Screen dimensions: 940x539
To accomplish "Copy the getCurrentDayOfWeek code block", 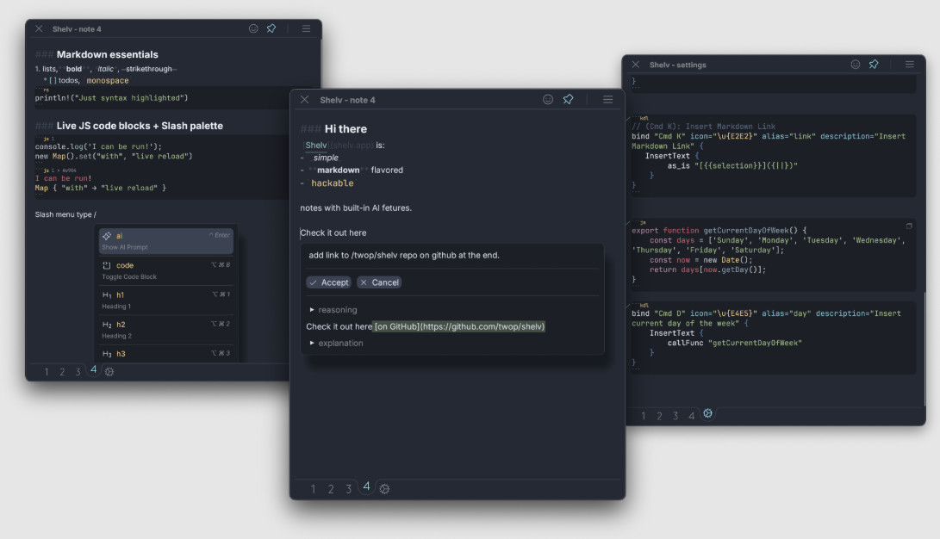I will [909, 226].
